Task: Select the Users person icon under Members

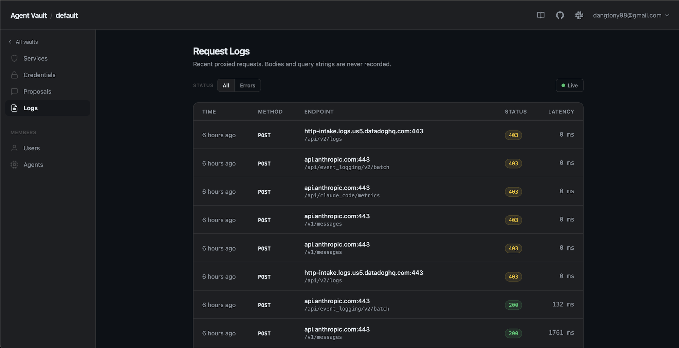Action: click(14, 148)
